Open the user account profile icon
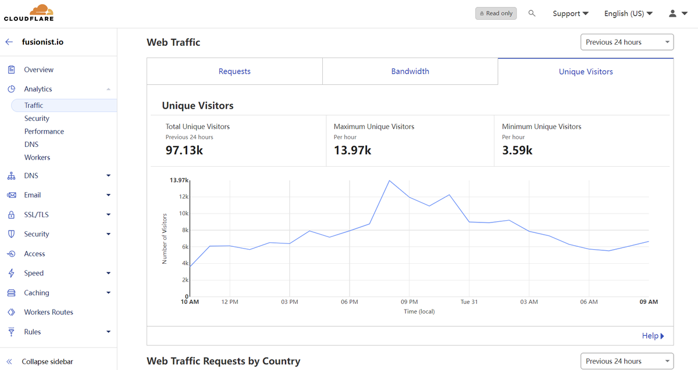 (x=673, y=13)
